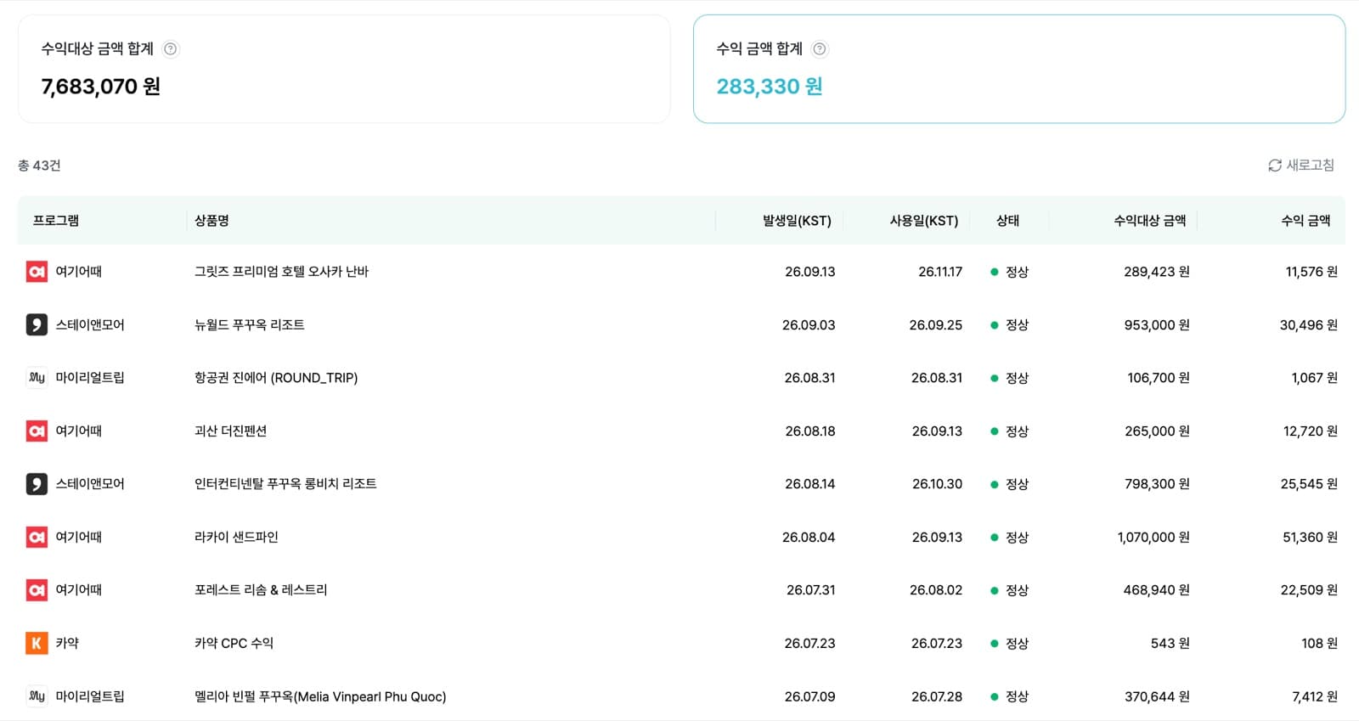
Task: Click 여기어때 logo in 라카이 샌드파인 row
Action: click(x=37, y=538)
